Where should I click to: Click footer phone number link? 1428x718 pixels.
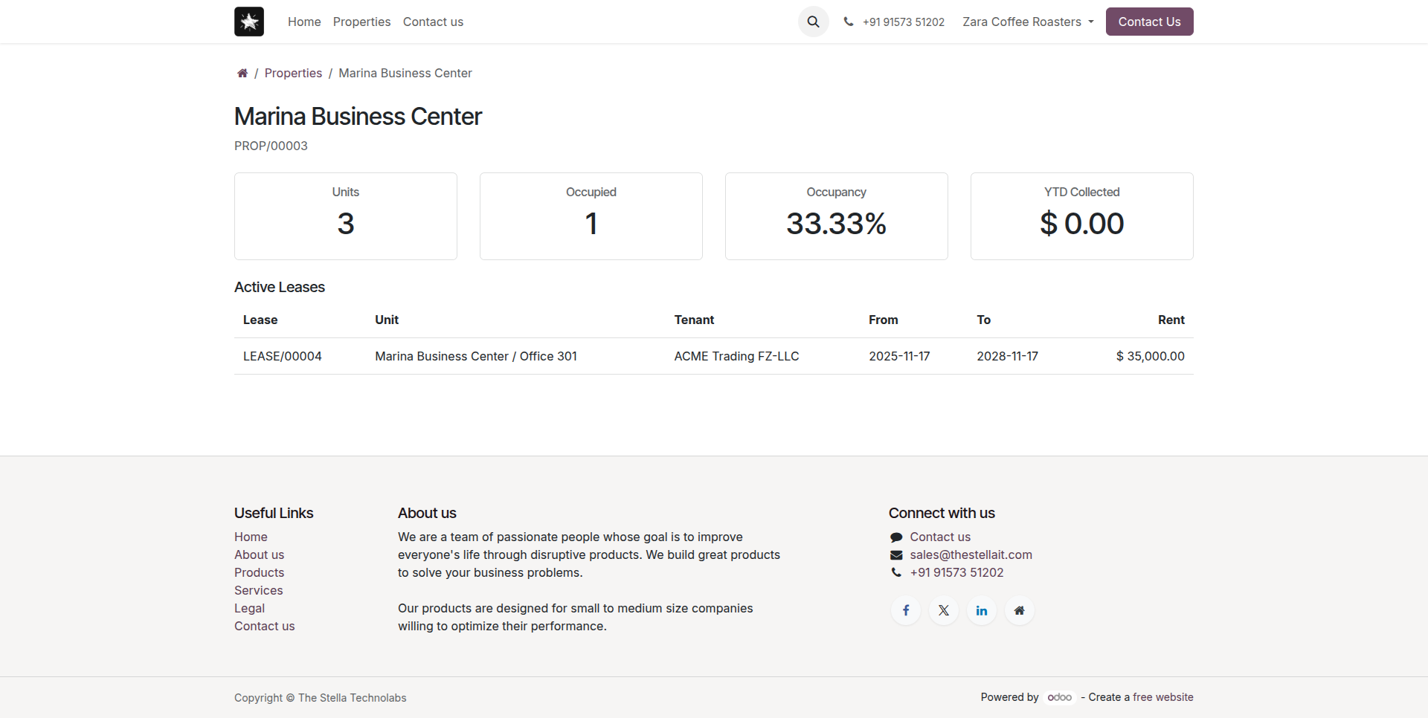956,572
